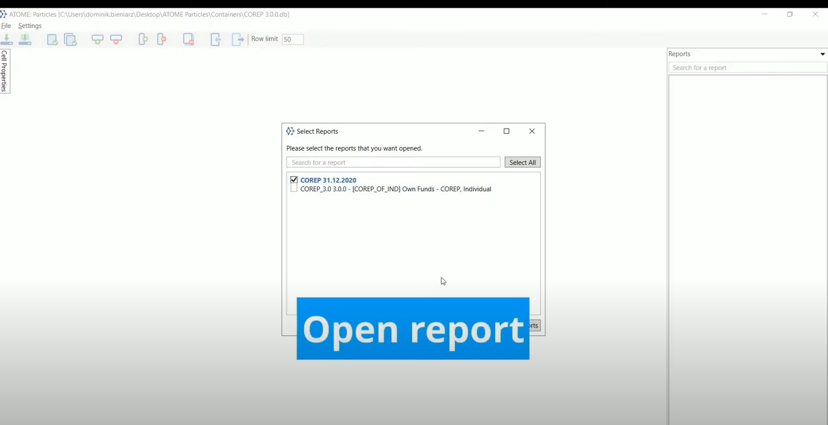828x425 pixels.
Task: Tick the COREP_OF_IND Own Funds checkbox
Action: [x=294, y=188]
